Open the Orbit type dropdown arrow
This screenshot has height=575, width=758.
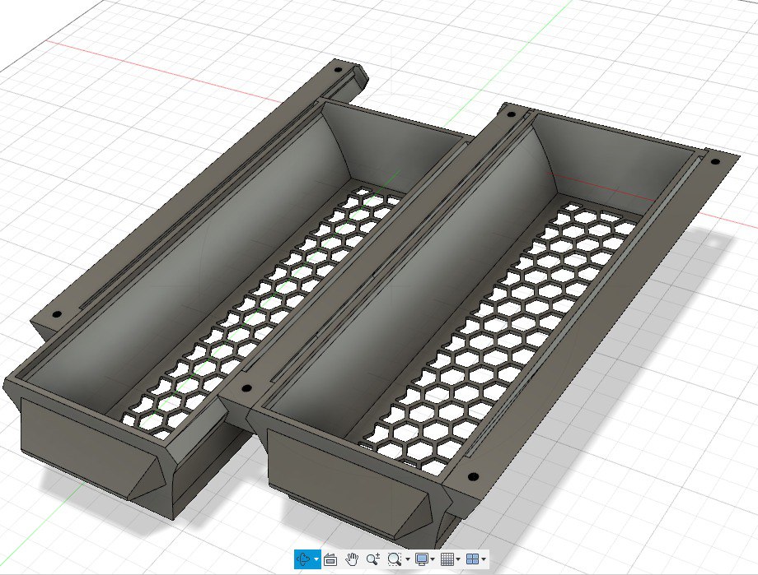click(316, 559)
